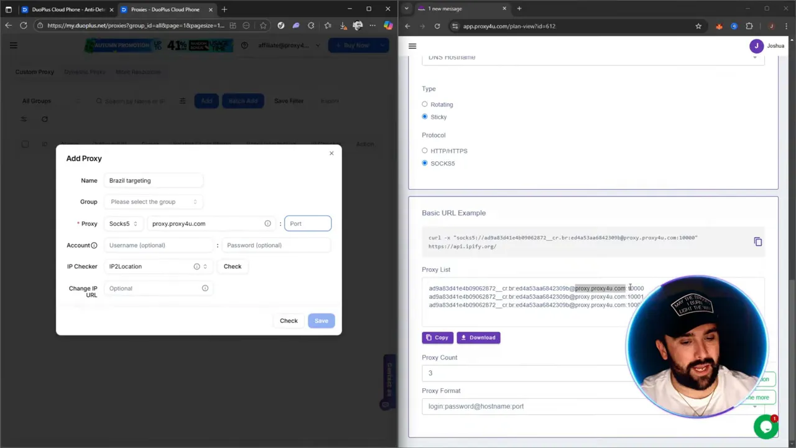Download the proxy list
Image resolution: width=796 pixels, height=448 pixels.
pyautogui.click(x=478, y=337)
